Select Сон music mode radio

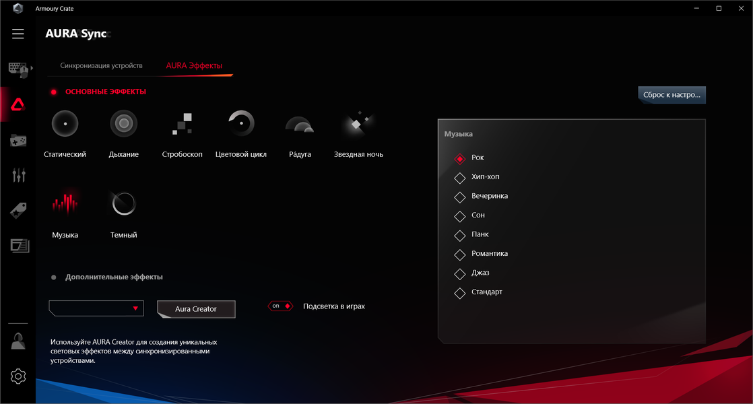tap(459, 216)
